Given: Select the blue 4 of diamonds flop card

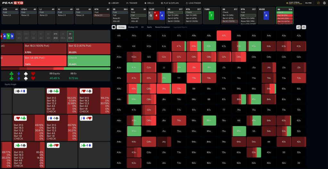Looking at the screenshot, I should pyautogui.click(x=162, y=15).
